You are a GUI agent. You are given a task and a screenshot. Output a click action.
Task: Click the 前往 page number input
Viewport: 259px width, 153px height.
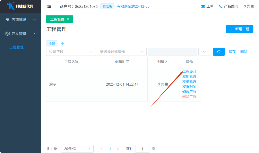pyautogui.click(x=142, y=149)
